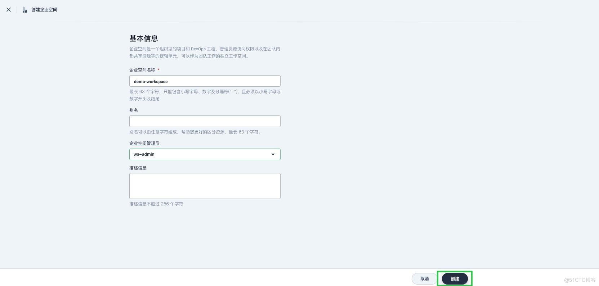The image size is (599, 286).
Task: Open the 企业空间管理员 ws-admin dropdown
Action: [205, 154]
